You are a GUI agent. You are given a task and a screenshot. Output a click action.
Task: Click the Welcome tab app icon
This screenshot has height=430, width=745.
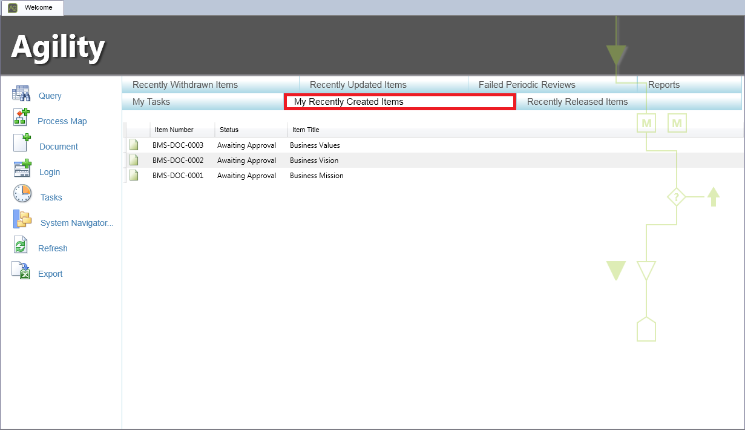point(13,8)
